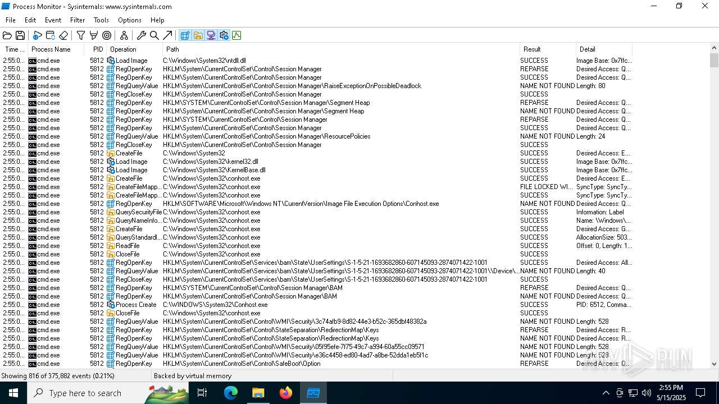Open the notification center icon
The image size is (719, 404).
click(700, 393)
